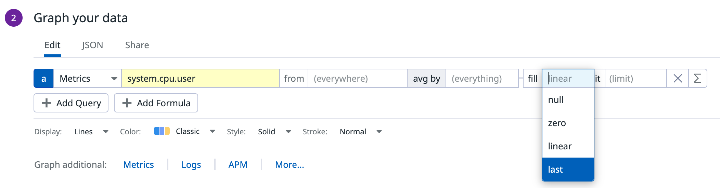Screen dimensions: 720x188
Task: Click the Add Formula button
Action: pyautogui.click(x=156, y=103)
